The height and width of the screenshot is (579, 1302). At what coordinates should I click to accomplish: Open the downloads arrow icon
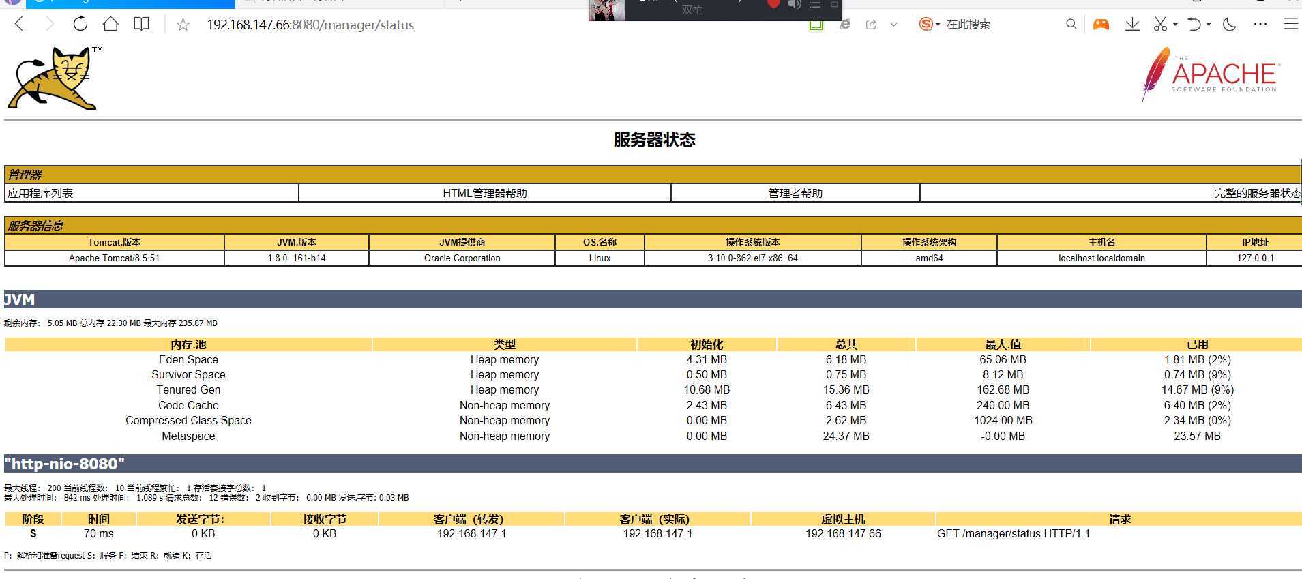pos(1132,25)
